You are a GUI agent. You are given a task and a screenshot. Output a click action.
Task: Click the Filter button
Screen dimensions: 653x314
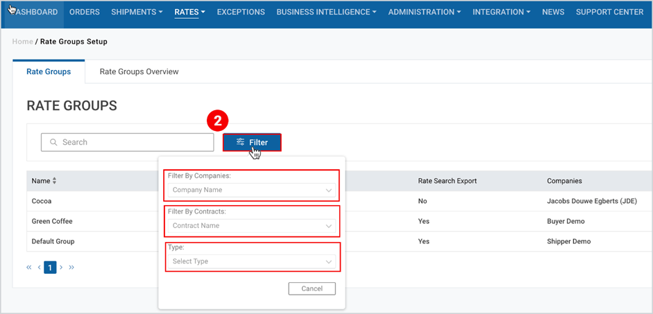click(x=252, y=142)
